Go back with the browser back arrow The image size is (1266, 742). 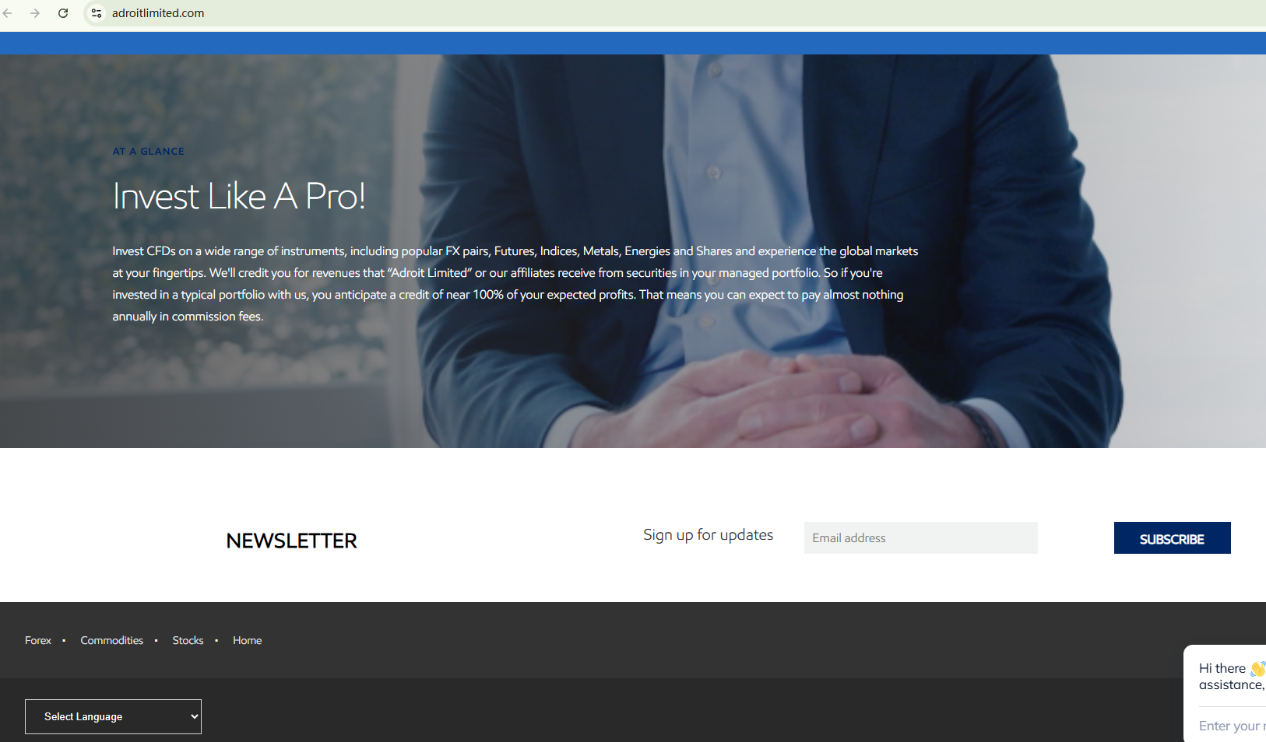click(8, 13)
